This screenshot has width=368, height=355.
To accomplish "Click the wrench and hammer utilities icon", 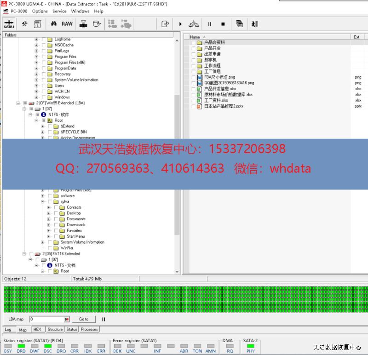I will [25, 24].
